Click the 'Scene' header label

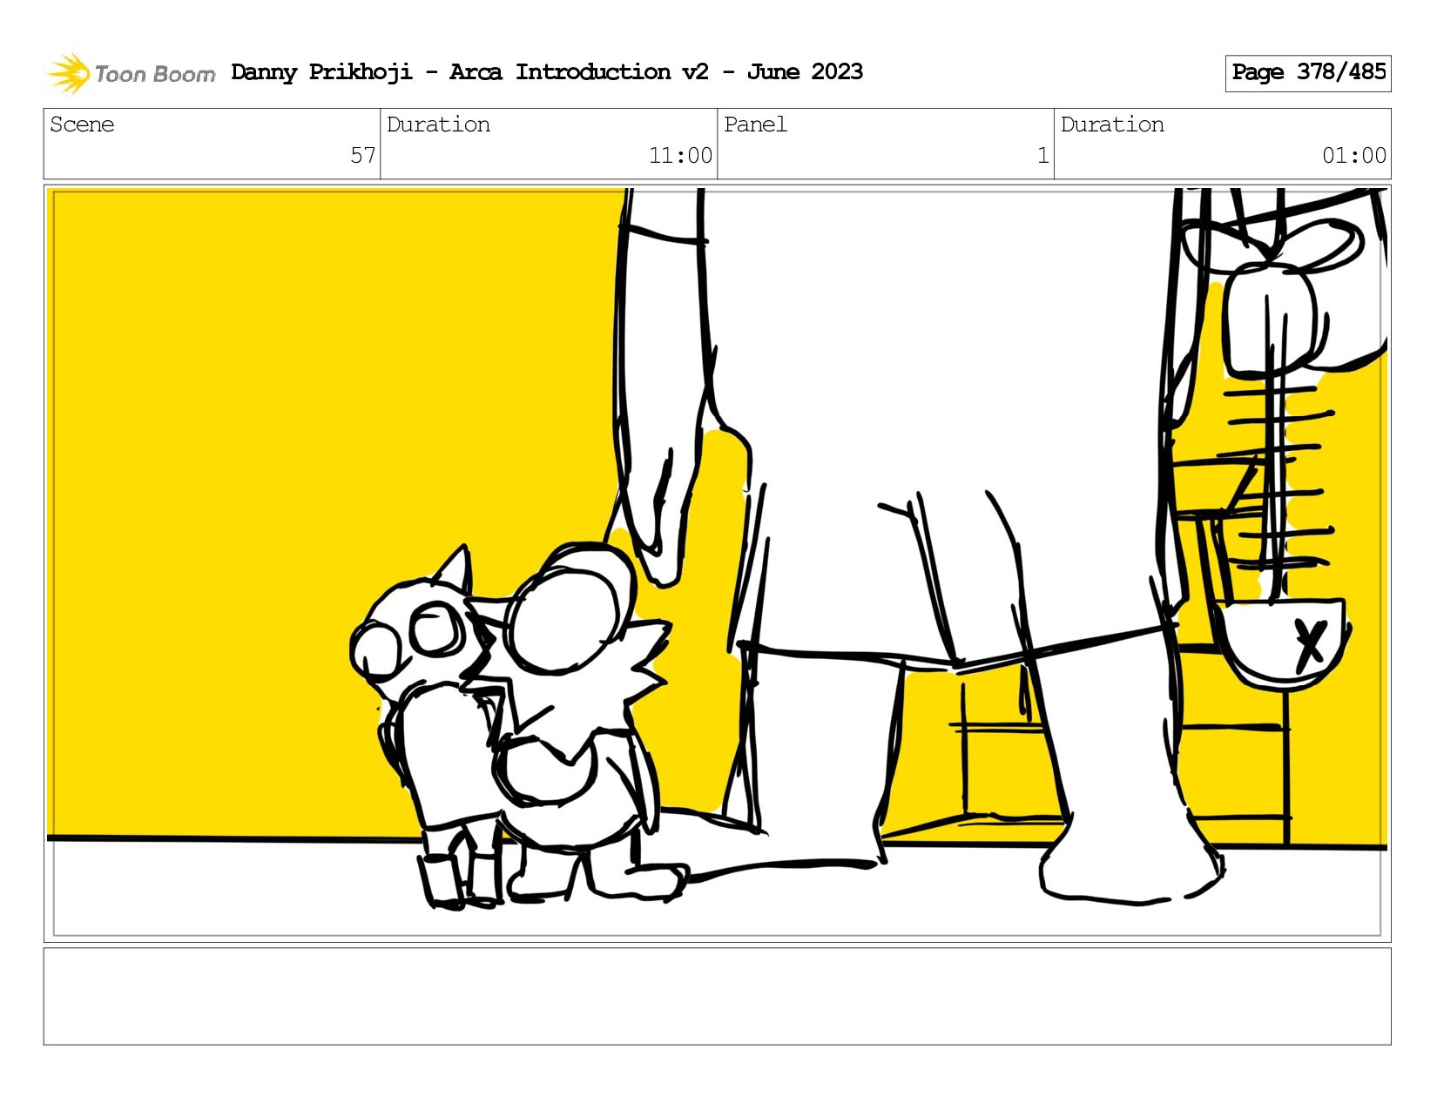pyautogui.click(x=82, y=124)
